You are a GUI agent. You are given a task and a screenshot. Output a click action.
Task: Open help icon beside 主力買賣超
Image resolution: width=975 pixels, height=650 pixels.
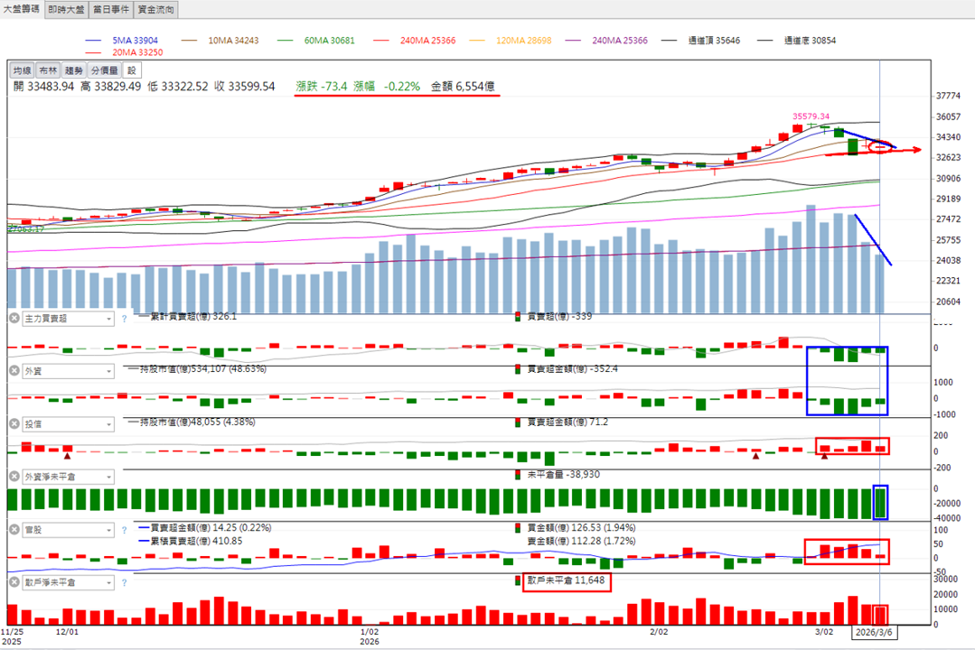point(124,319)
